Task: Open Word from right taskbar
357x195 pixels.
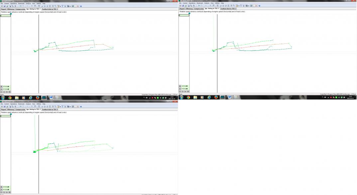Action: [229, 97]
